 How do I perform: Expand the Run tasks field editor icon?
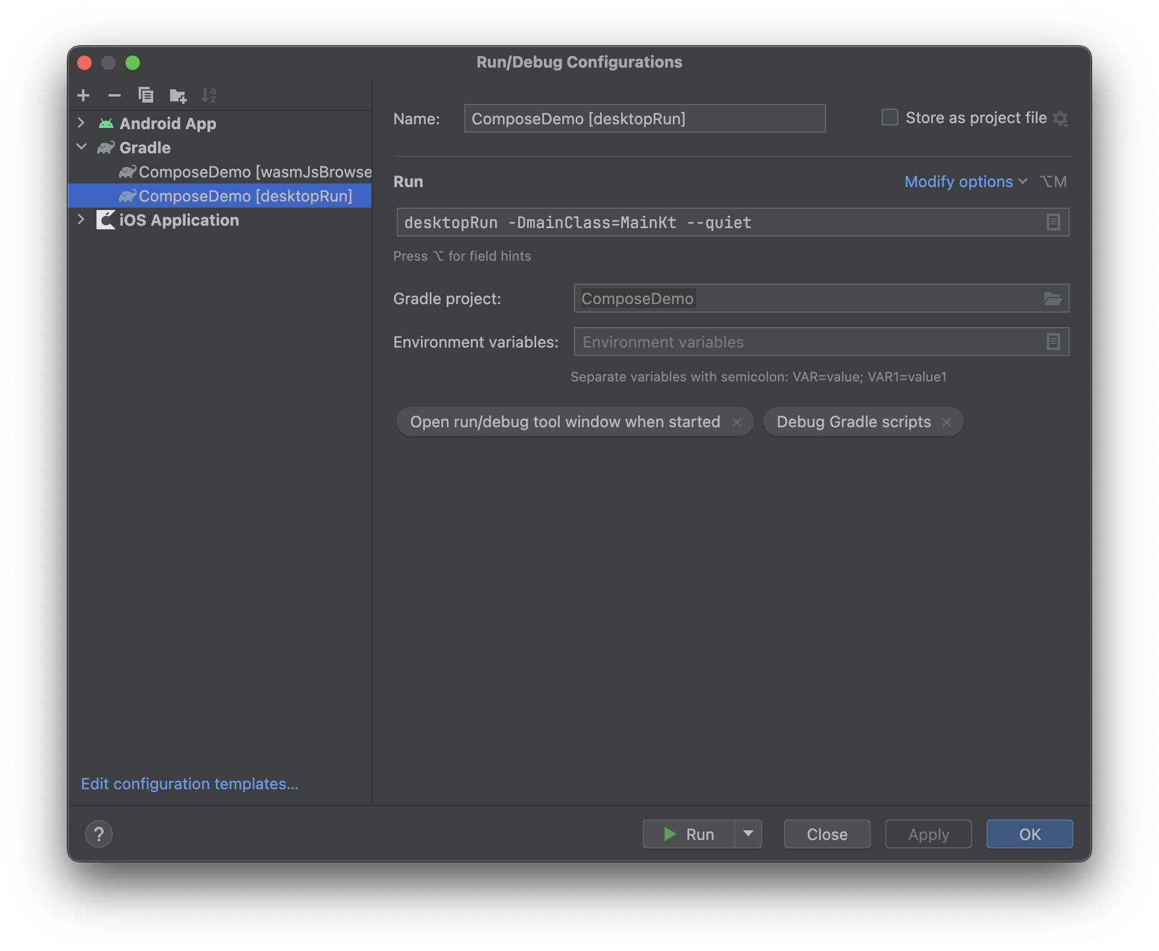pyautogui.click(x=1053, y=223)
